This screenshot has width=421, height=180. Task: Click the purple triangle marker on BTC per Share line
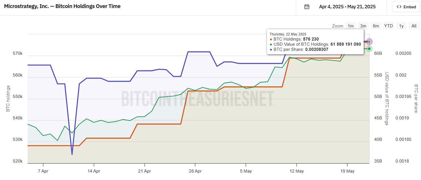(x=369, y=42)
